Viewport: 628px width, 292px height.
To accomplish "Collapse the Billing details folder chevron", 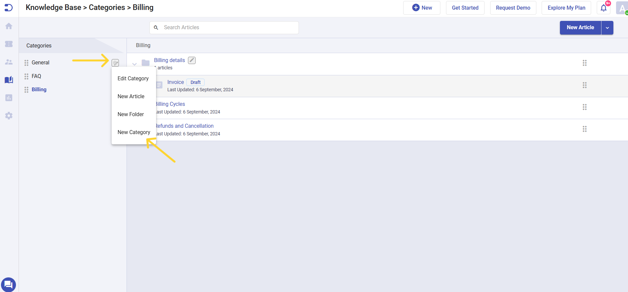I will pos(135,64).
